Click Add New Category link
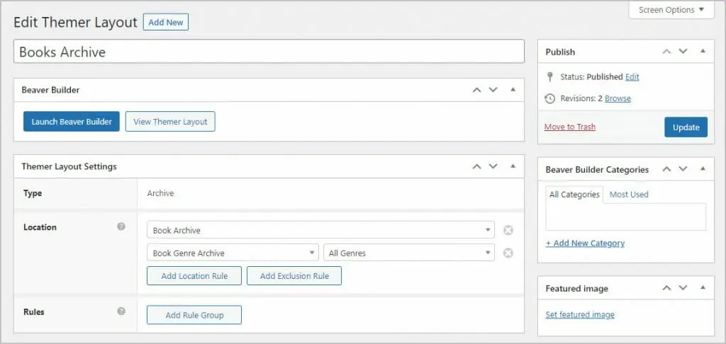Viewport: 726px width, 344px height. pos(585,243)
